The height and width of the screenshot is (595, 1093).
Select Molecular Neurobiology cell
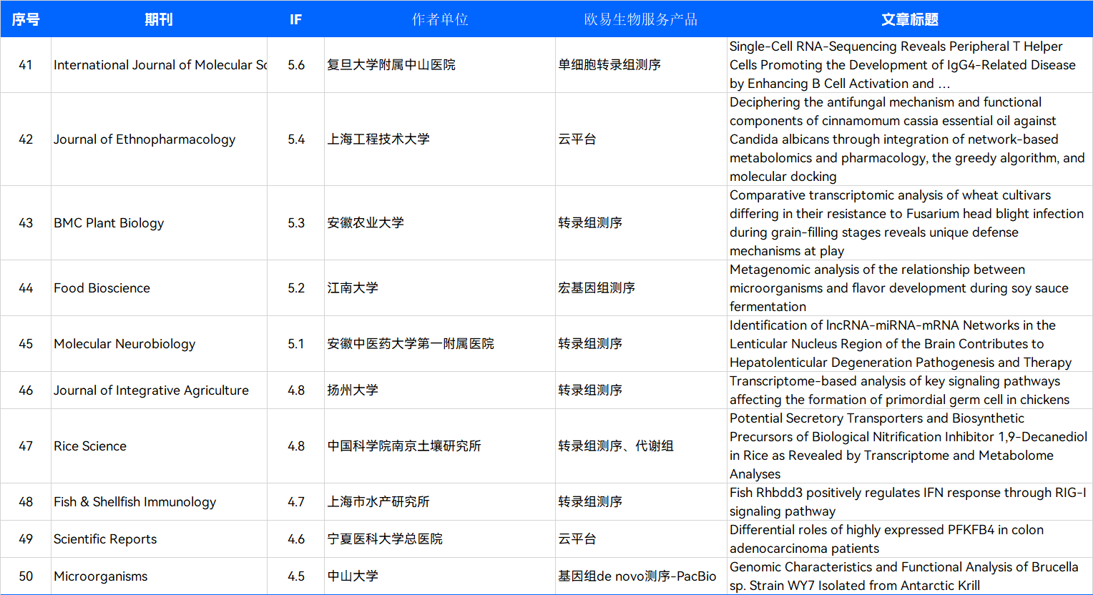click(x=159, y=344)
